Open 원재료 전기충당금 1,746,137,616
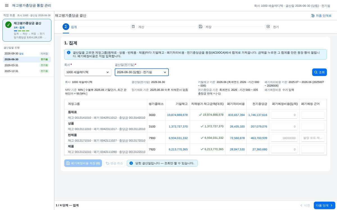 [258, 115]
